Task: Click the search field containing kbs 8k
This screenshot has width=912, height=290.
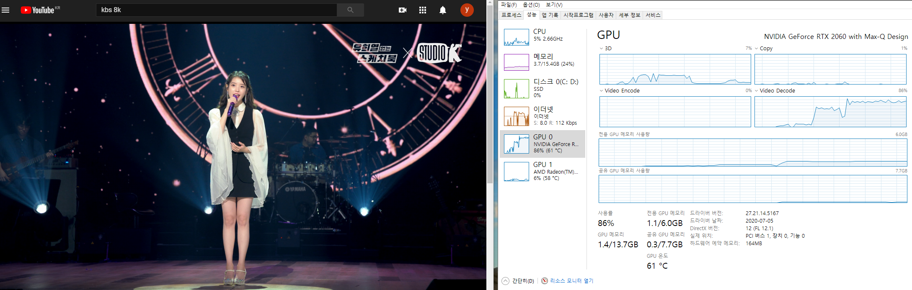Action: 217,10
